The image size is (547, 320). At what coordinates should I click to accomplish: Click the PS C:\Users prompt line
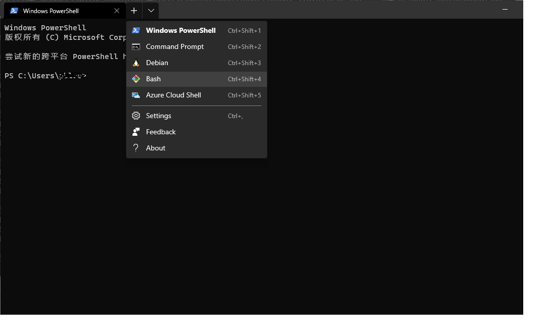pyautogui.click(x=45, y=76)
